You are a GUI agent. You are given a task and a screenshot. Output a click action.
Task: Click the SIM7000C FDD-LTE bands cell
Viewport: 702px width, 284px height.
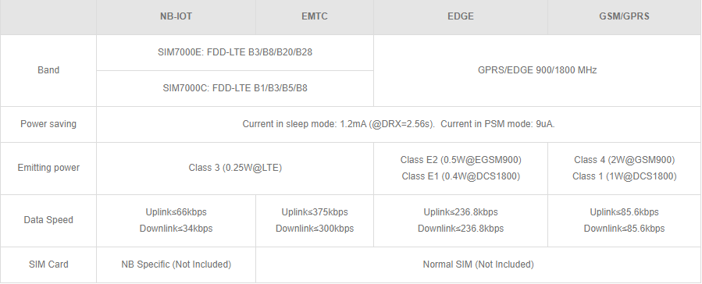pos(235,88)
